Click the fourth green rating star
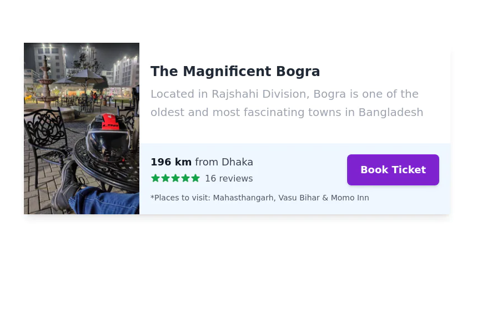This screenshot has width=487, height=312. pos(185,178)
